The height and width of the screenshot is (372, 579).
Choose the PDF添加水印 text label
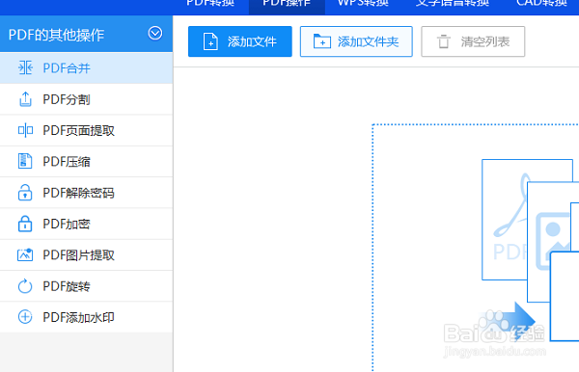click(79, 317)
